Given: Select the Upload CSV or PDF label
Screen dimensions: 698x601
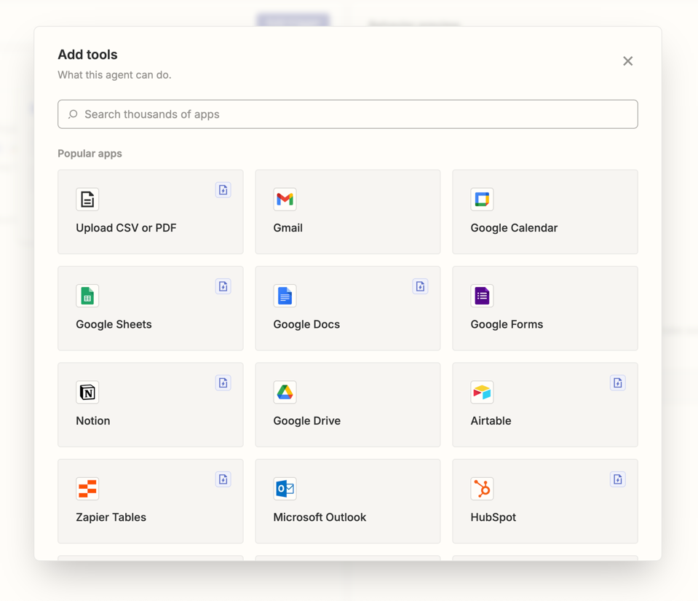Looking at the screenshot, I should coord(126,228).
